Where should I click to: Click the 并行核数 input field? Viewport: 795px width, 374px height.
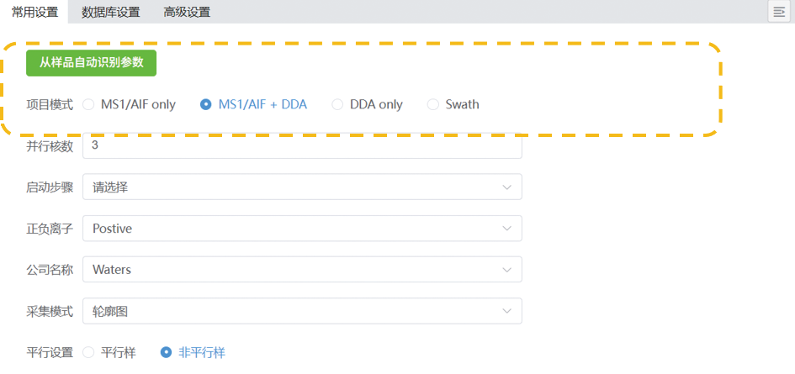[x=301, y=146]
